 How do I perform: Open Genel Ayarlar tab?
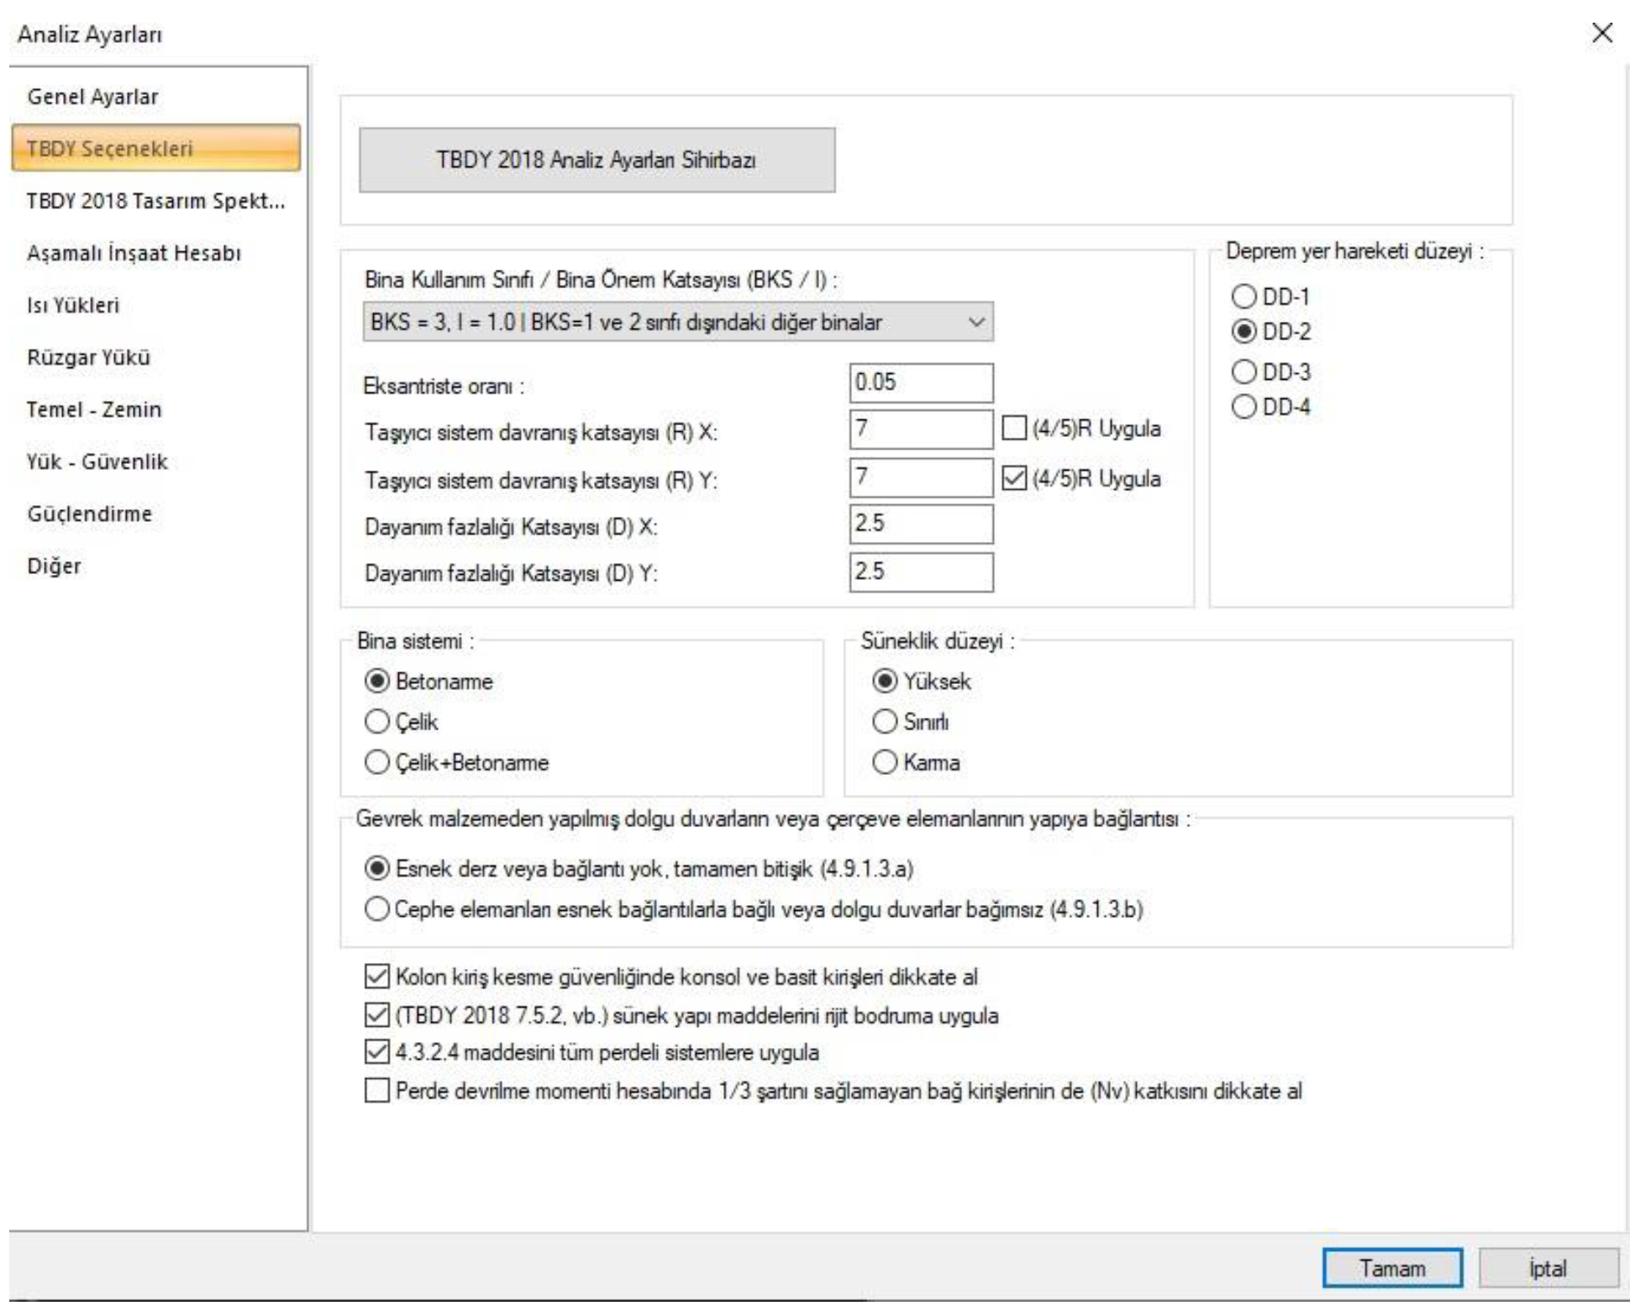pyautogui.click(x=92, y=97)
